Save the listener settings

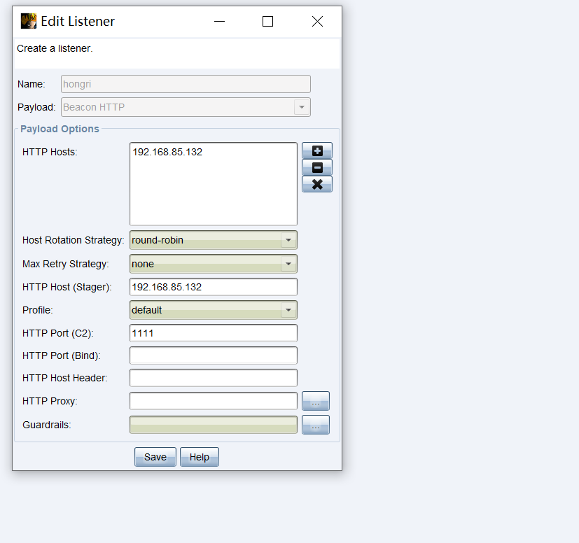(155, 457)
